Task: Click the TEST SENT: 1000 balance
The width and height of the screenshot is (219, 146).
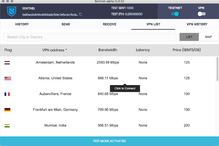Action: tap(122, 8)
